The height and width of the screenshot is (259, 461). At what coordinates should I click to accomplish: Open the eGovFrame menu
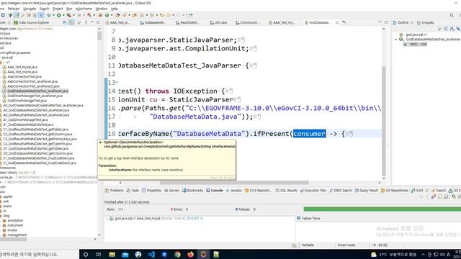click(x=84, y=9)
